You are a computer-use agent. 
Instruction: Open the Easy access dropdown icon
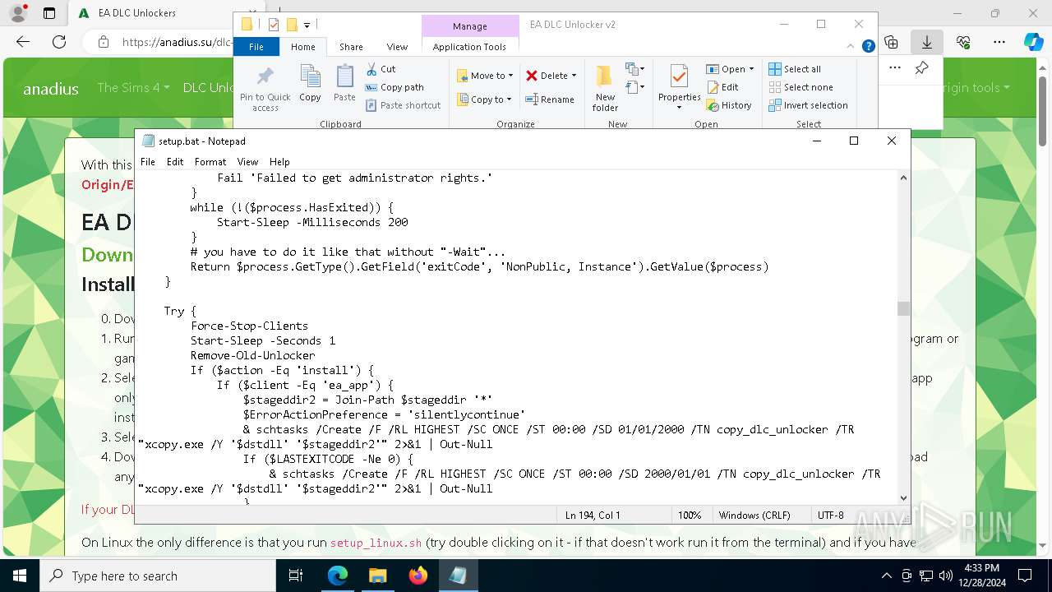634,87
